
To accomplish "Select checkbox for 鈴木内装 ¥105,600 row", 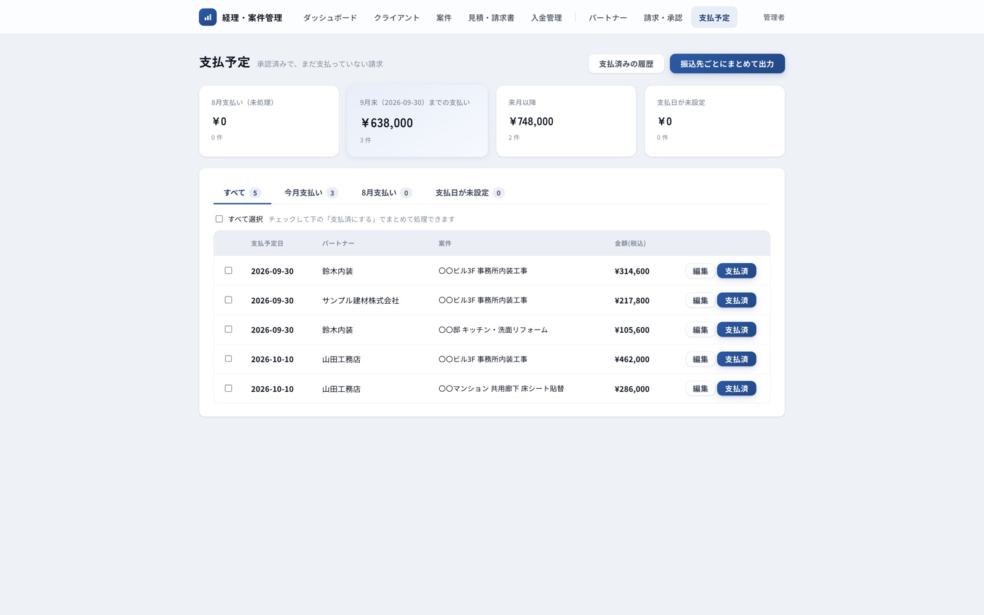I will (228, 330).
